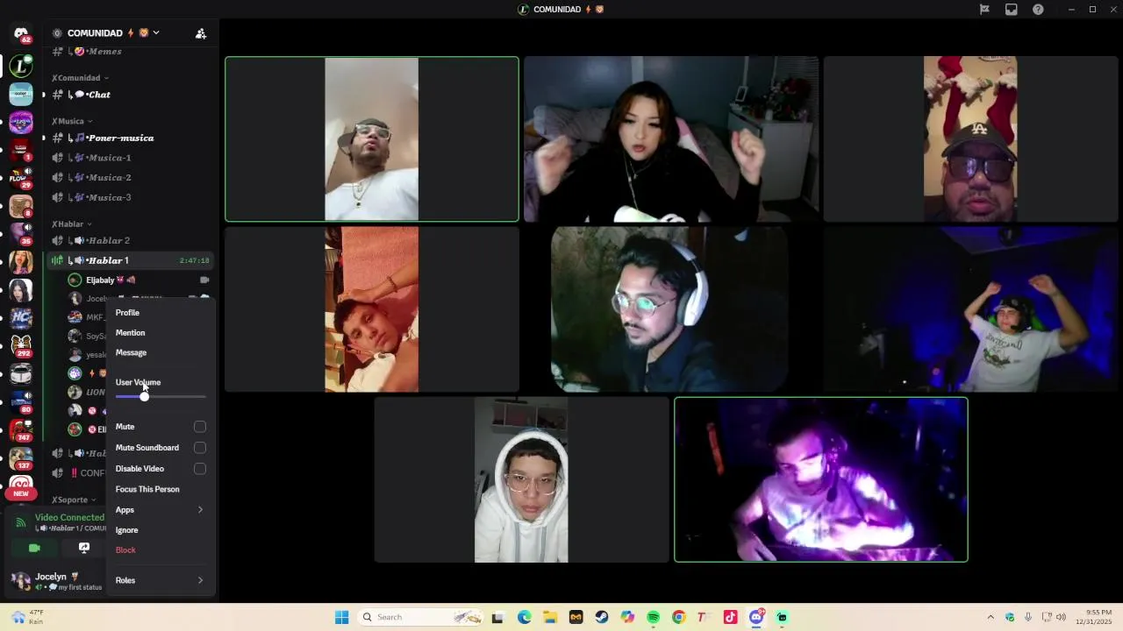This screenshot has width=1123, height=631.
Task: Tick the Disable Video checkbox
Action: (200, 469)
